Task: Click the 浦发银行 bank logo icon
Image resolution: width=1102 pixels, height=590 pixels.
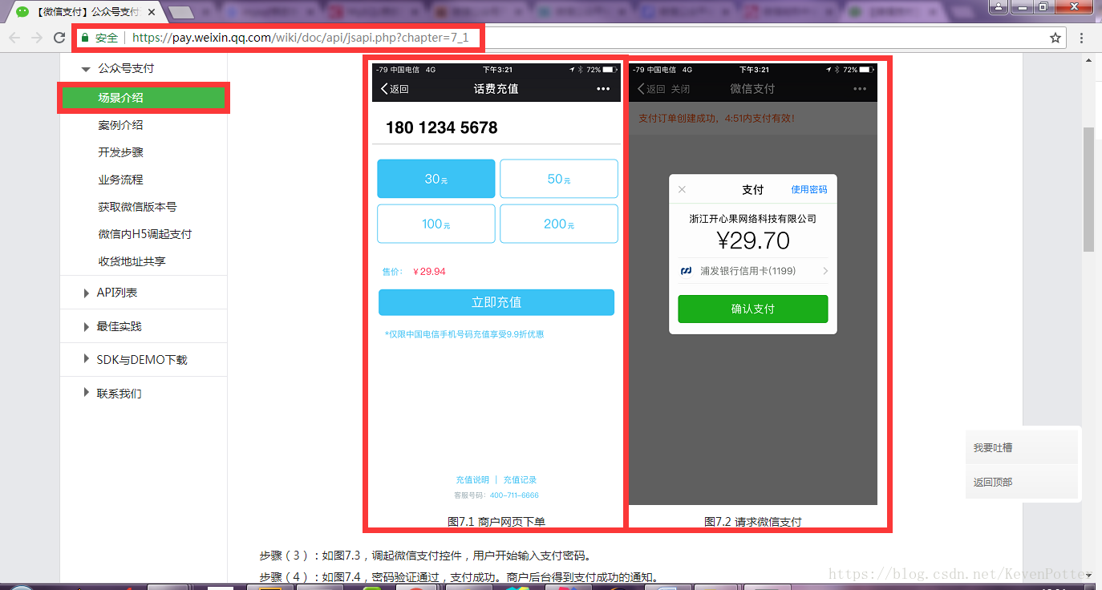Action: [686, 271]
